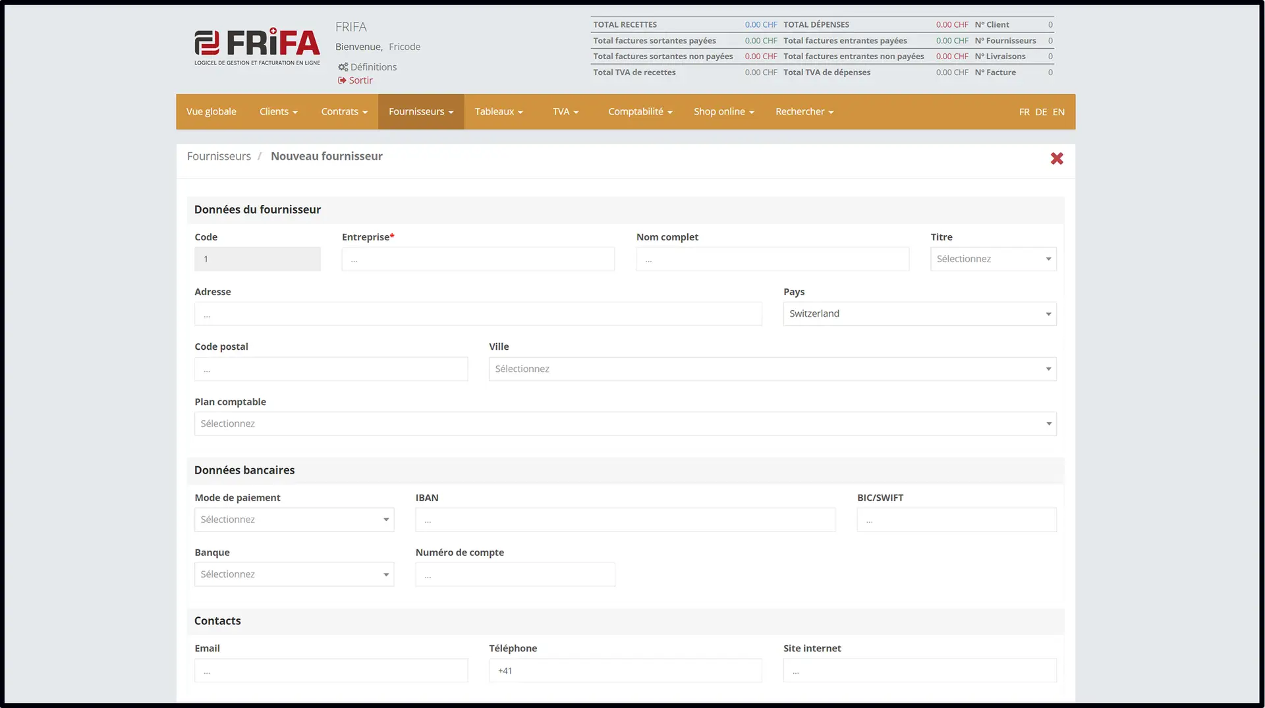This screenshot has height=708, width=1265.
Task: Switch language to EN
Action: tap(1058, 112)
